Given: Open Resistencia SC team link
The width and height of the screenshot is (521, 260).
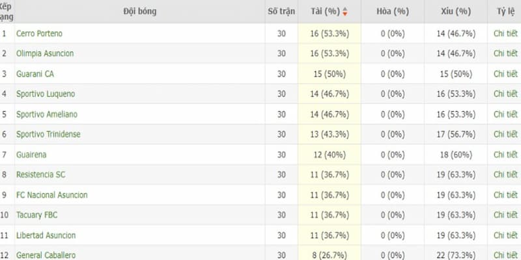Looking at the screenshot, I should 40,175.
